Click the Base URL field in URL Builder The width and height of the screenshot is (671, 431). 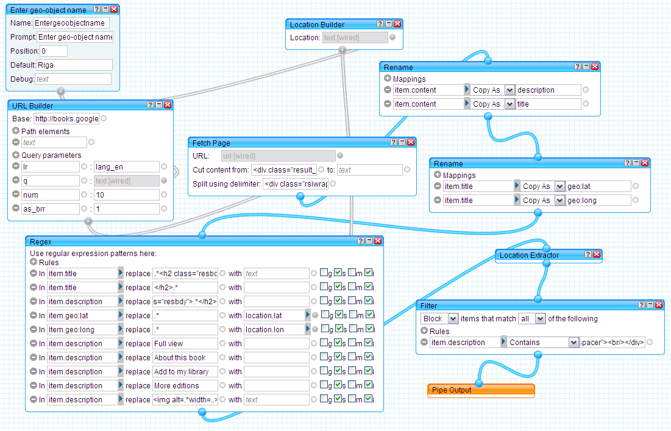point(66,118)
